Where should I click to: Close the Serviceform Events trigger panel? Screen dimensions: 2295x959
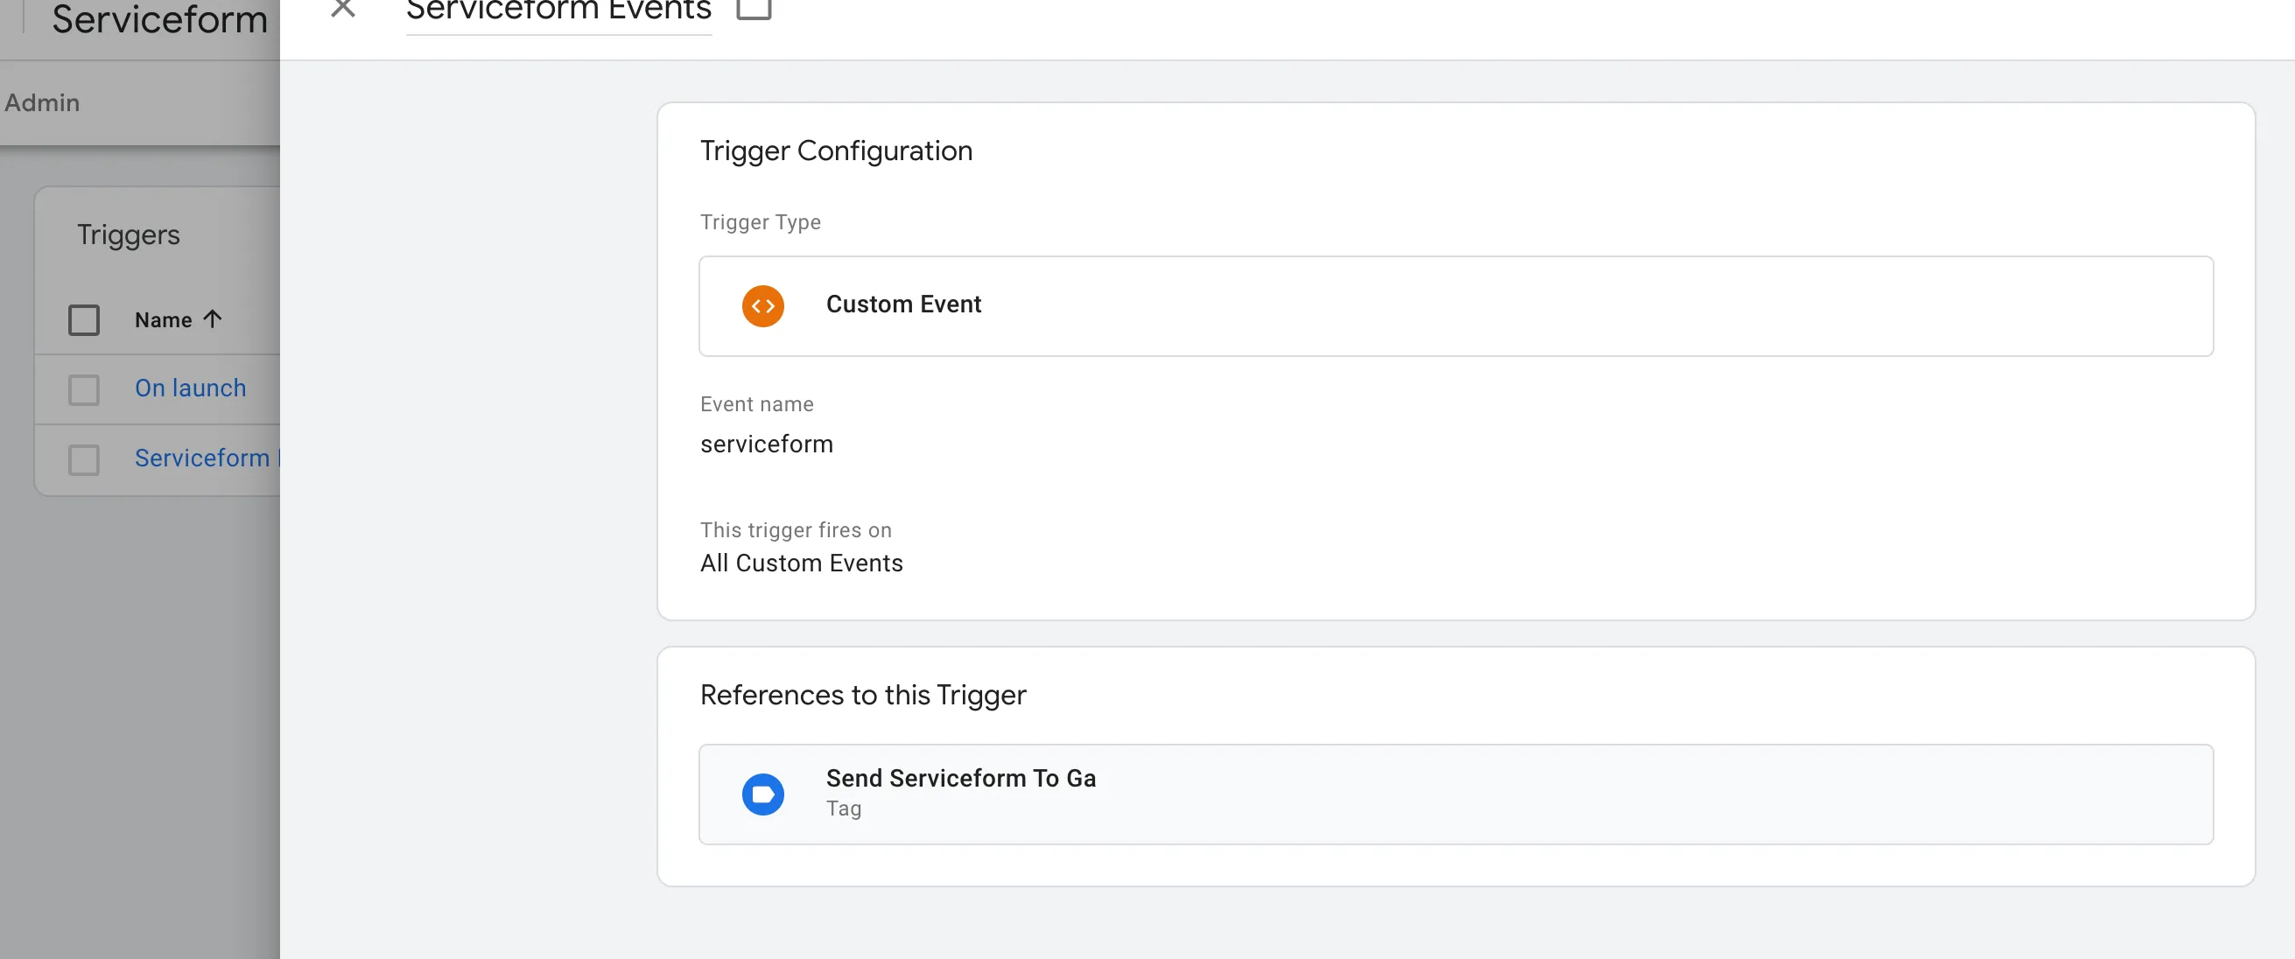pos(343,9)
